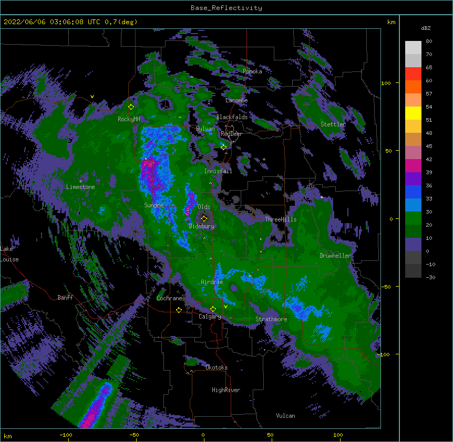Click the Cochrane town label
Image resolution: width=453 pixels, height=442 pixels.
point(170,298)
